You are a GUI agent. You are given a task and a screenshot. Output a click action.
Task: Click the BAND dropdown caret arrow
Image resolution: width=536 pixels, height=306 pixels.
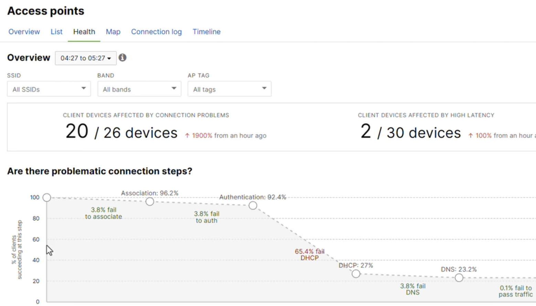tap(174, 89)
